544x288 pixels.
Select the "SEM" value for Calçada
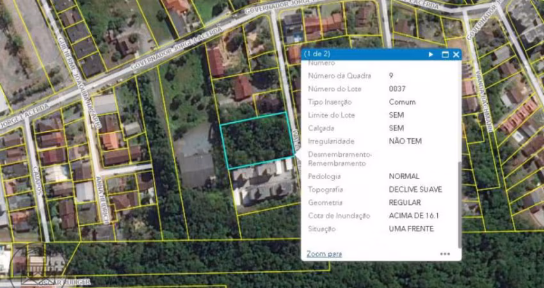pyautogui.click(x=396, y=129)
